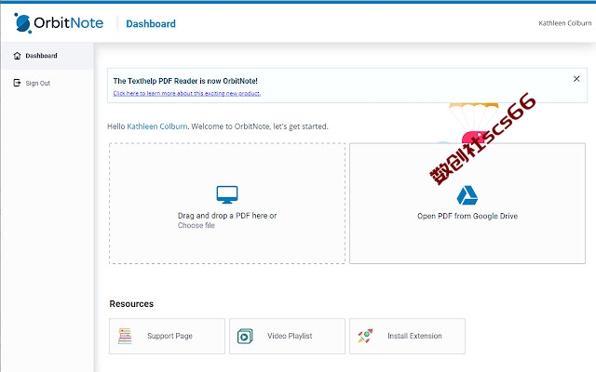
Task: Click the computer monitor upload icon
Action: click(227, 194)
